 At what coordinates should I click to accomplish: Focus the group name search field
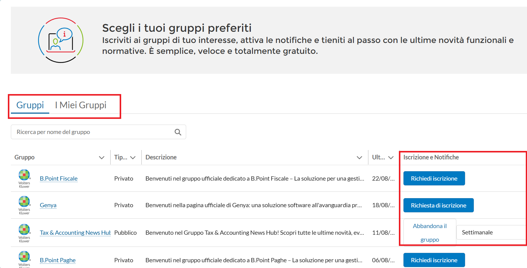point(99,132)
